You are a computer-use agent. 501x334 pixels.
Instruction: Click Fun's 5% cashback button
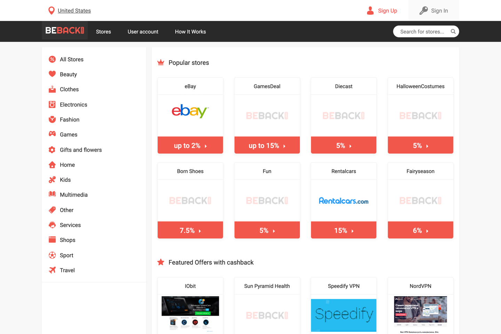[267, 230]
